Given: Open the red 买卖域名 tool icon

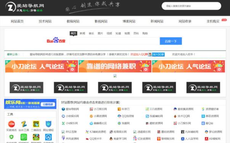Looking at the screenshot, I should tap(11, 124).
